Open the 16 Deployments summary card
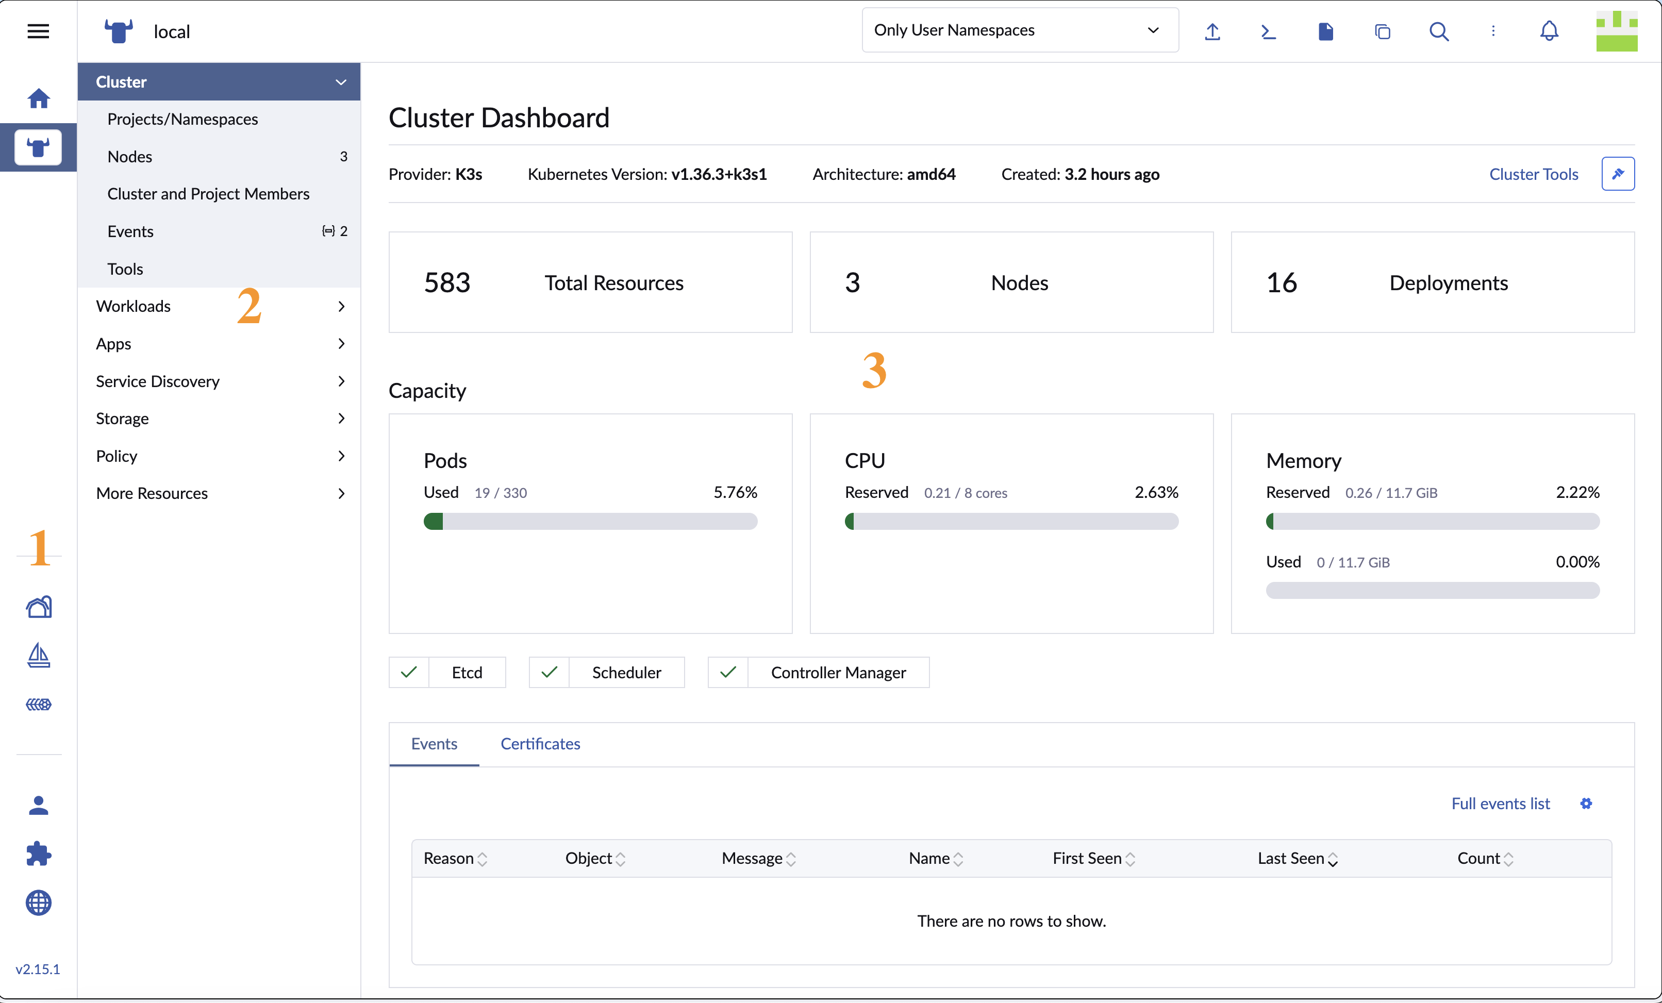This screenshot has width=1662, height=1003. click(1433, 282)
